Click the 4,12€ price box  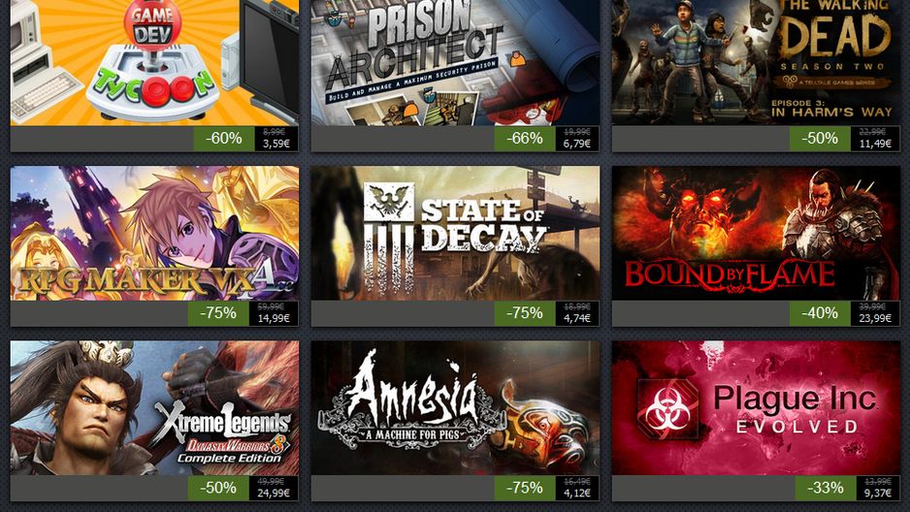pyautogui.click(x=577, y=488)
